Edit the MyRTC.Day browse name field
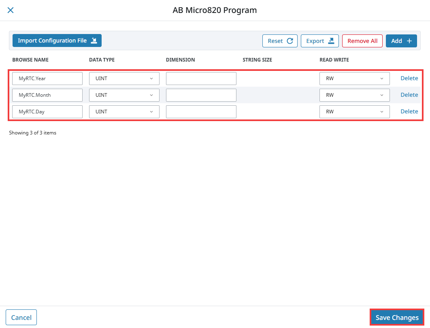430x328 pixels. tap(47, 112)
